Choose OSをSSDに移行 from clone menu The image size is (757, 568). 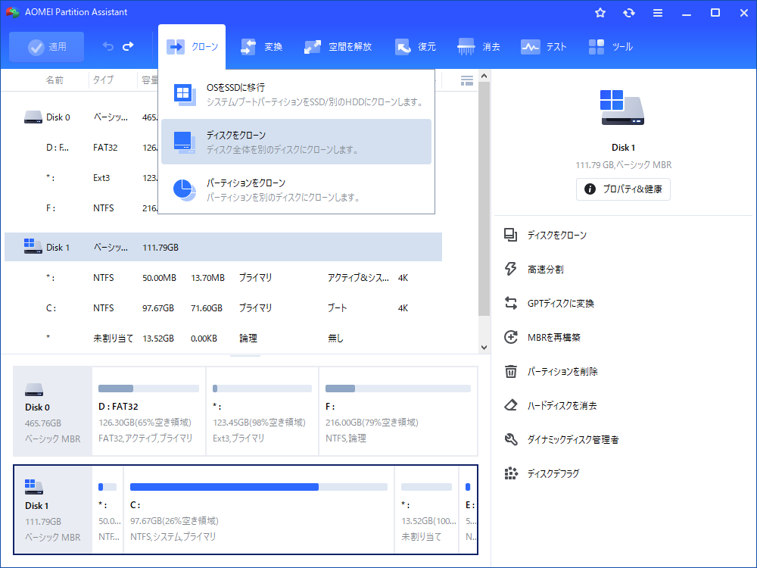pyautogui.click(x=297, y=94)
